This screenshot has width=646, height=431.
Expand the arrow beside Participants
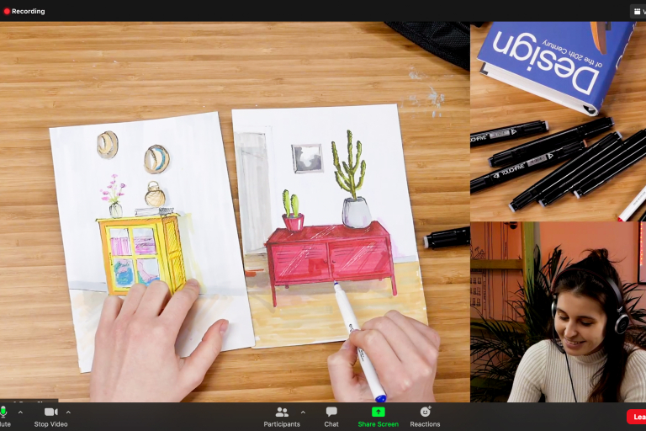(x=303, y=412)
